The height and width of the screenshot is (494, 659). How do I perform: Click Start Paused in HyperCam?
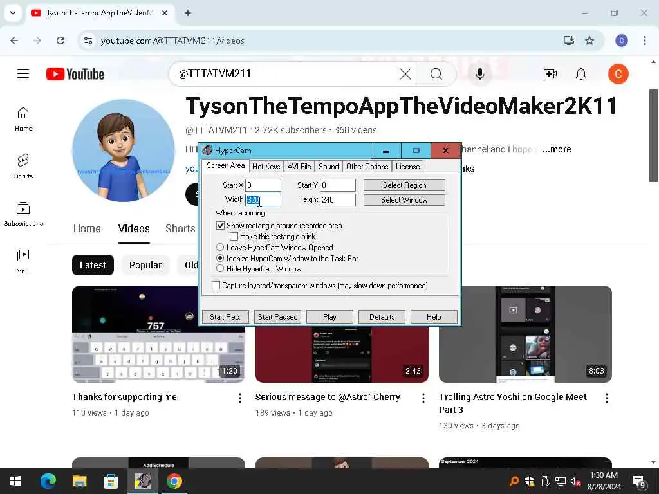[x=278, y=316]
